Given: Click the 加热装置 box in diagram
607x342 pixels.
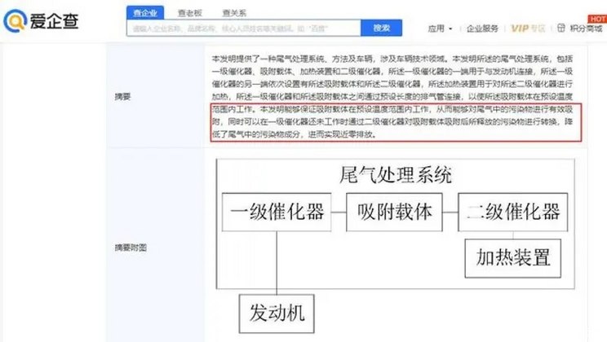Looking at the screenshot, I should coord(514,258).
